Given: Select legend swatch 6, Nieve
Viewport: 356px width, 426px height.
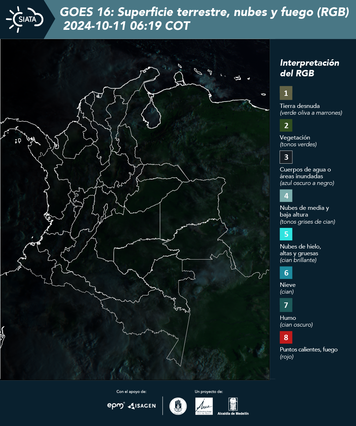Looking at the screenshot, I should point(286,273).
